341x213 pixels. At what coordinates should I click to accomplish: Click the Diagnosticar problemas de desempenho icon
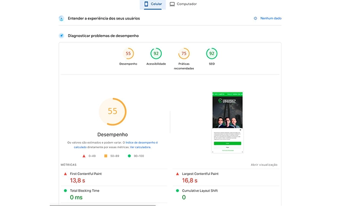tap(61, 35)
